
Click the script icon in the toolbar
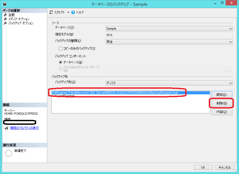click(x=51, y=12)
